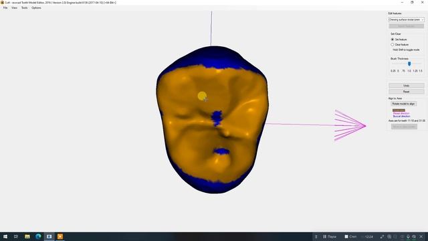Open the Edit features dropdown

pos(406,19)
